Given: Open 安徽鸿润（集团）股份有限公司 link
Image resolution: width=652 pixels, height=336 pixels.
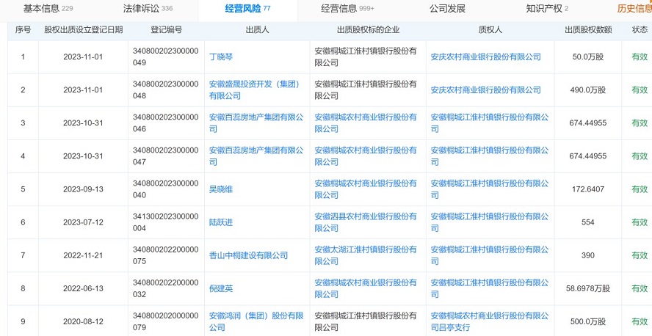Looking at the screenshot, I should (256, 322).
